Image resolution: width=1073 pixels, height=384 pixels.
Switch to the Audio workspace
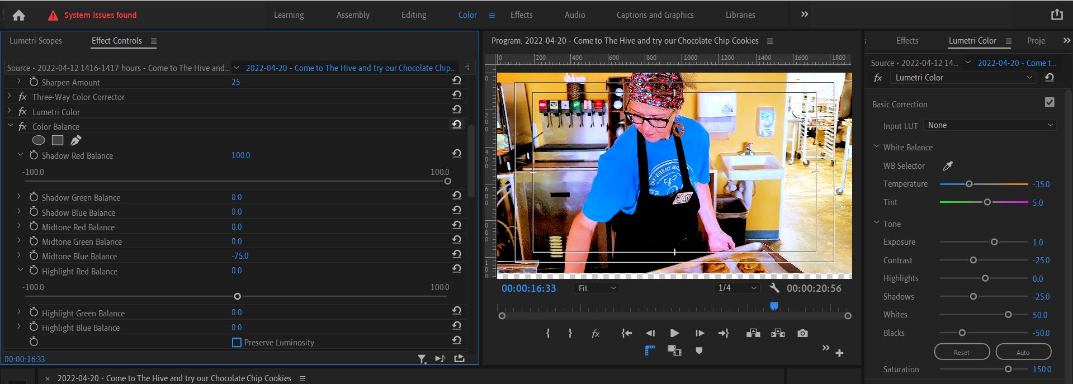pyautogui.click(x=575, y=15)
